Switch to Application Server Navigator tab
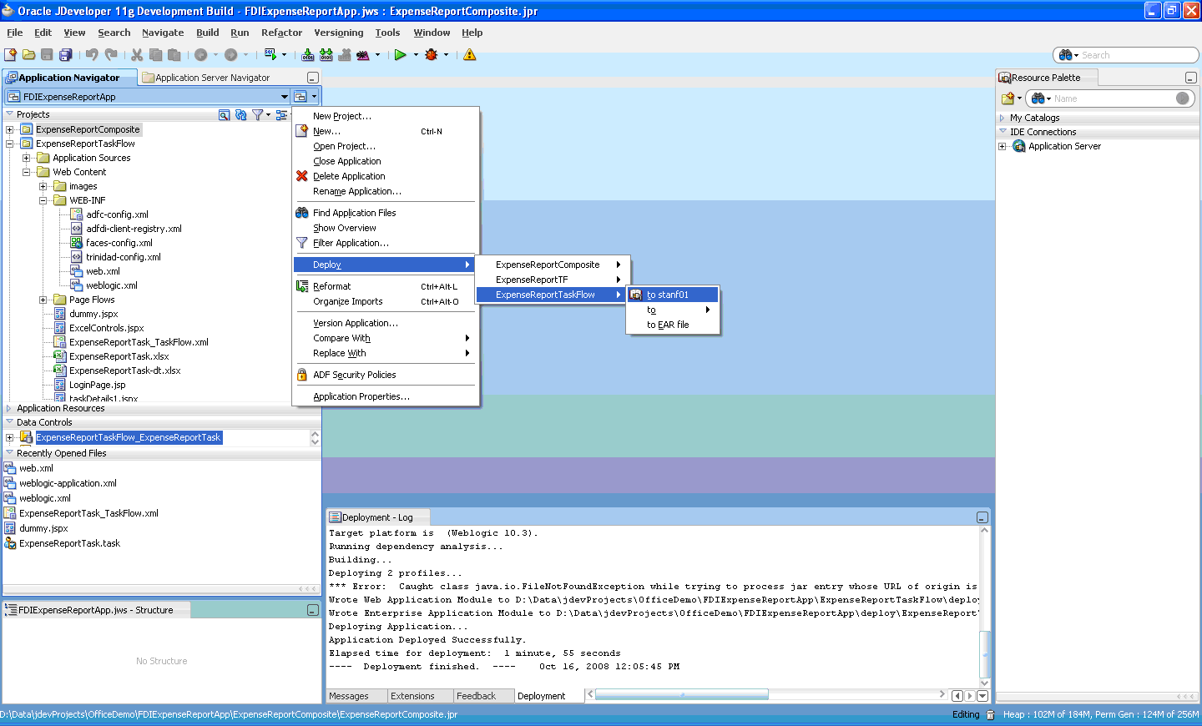This screenshot has height=726, width=1202. tap(205, 78)
